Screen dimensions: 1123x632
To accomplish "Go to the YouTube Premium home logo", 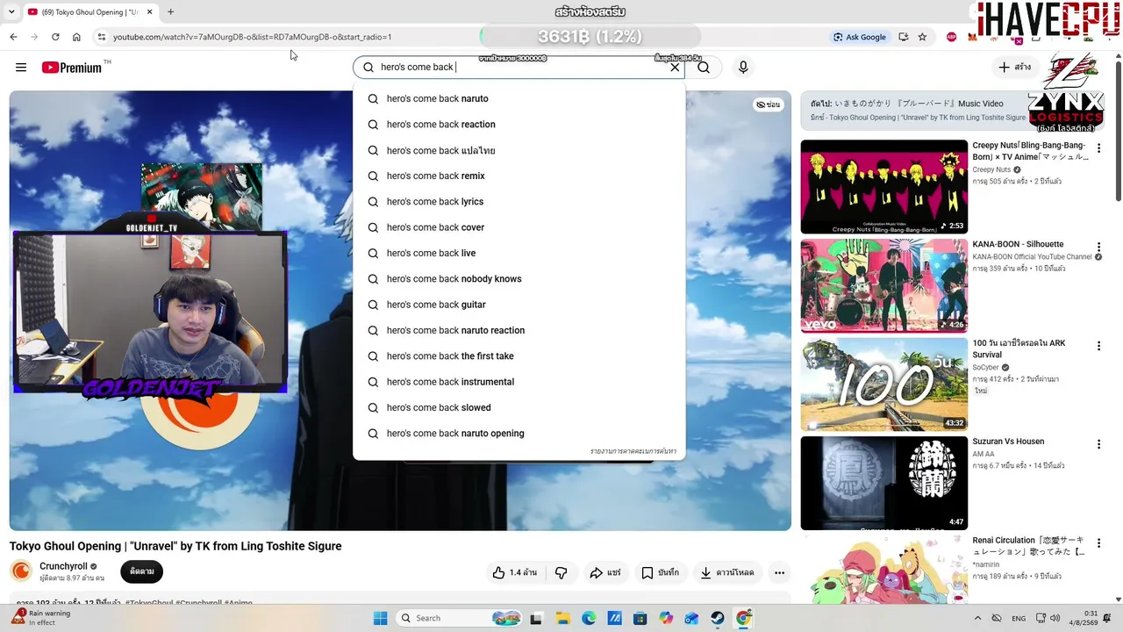I will point(72,68).
